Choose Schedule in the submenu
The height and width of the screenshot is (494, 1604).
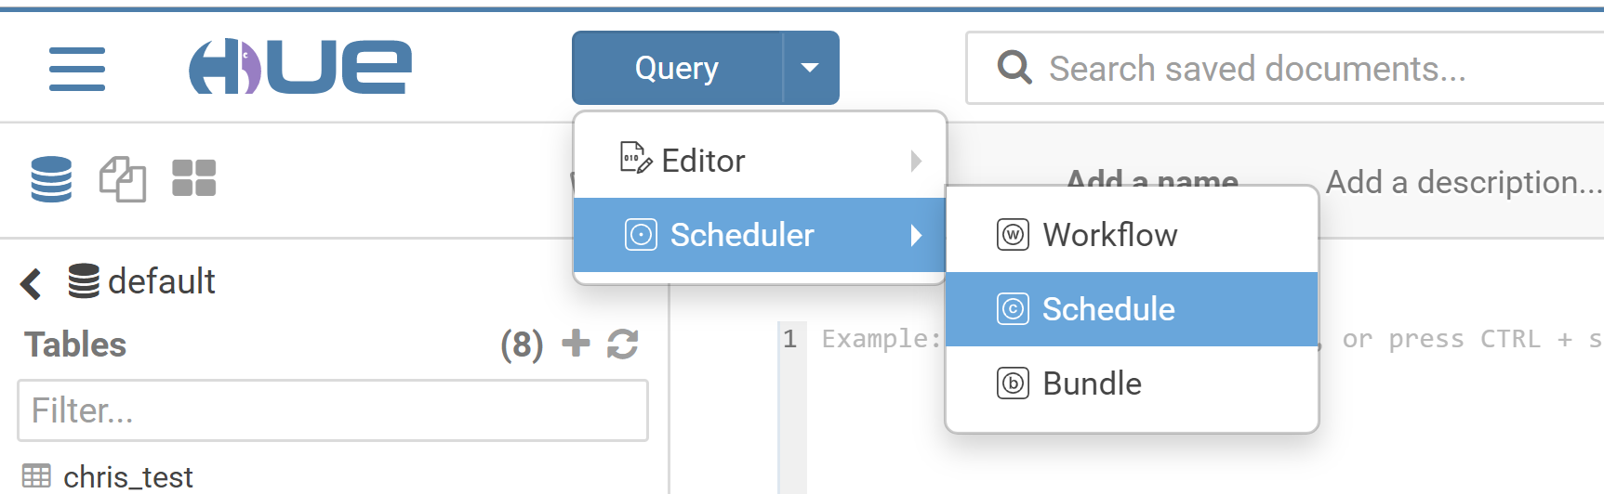1107,309
